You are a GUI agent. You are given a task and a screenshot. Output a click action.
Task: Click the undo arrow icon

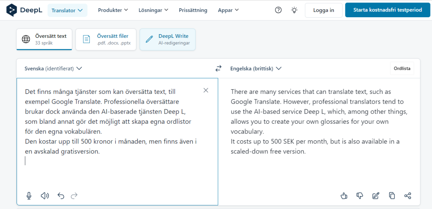(61, 196)
